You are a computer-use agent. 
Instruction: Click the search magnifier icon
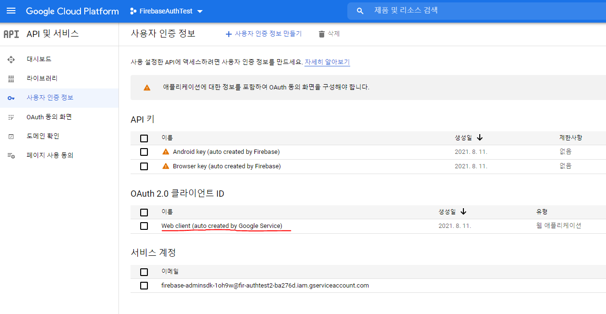point(360,11)
